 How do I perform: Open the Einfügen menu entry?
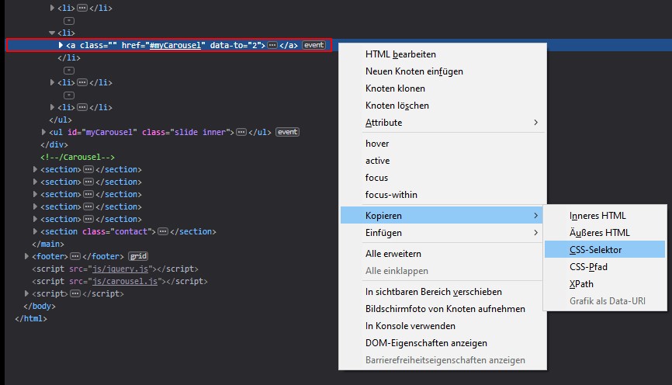443,233
